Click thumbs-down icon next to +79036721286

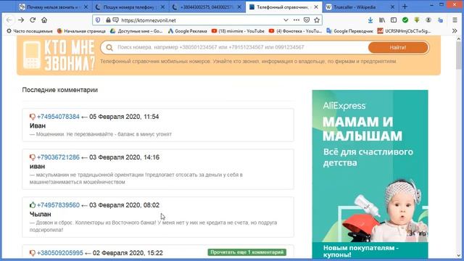point(32,157)
